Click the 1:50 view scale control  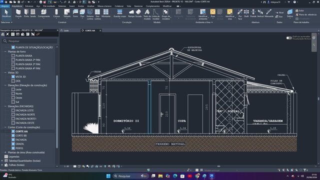(66, 166)
